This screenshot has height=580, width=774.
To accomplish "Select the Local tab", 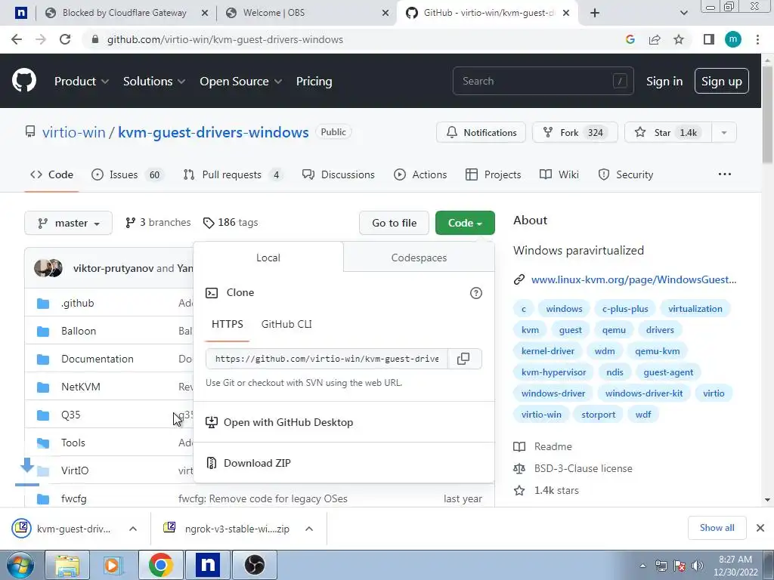I will click(x=268, y=258).
